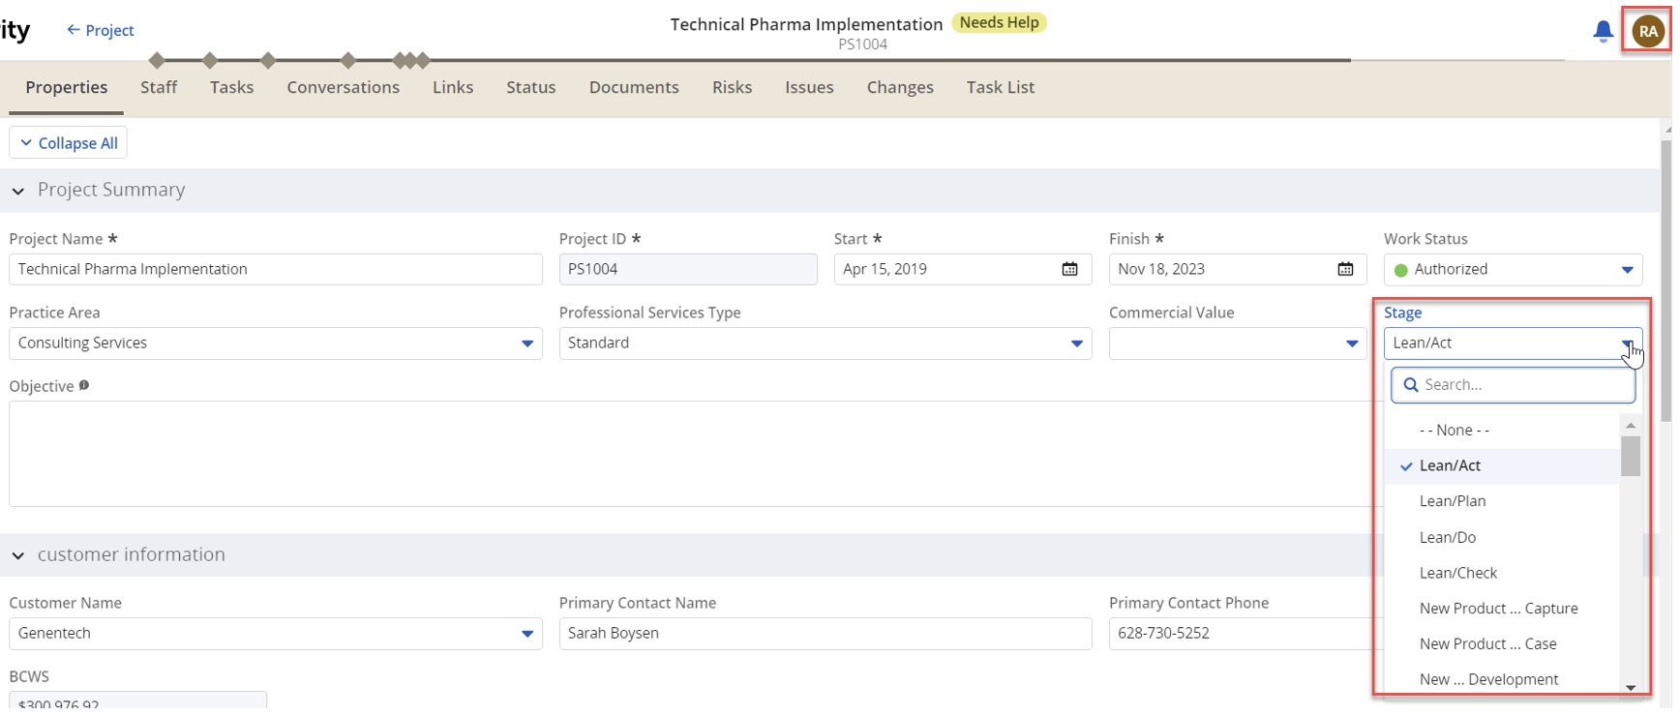Viewport: 1680px width, 716px height.
Task: Select Lean/Check stage option
Action: (x=1502, y=573)
